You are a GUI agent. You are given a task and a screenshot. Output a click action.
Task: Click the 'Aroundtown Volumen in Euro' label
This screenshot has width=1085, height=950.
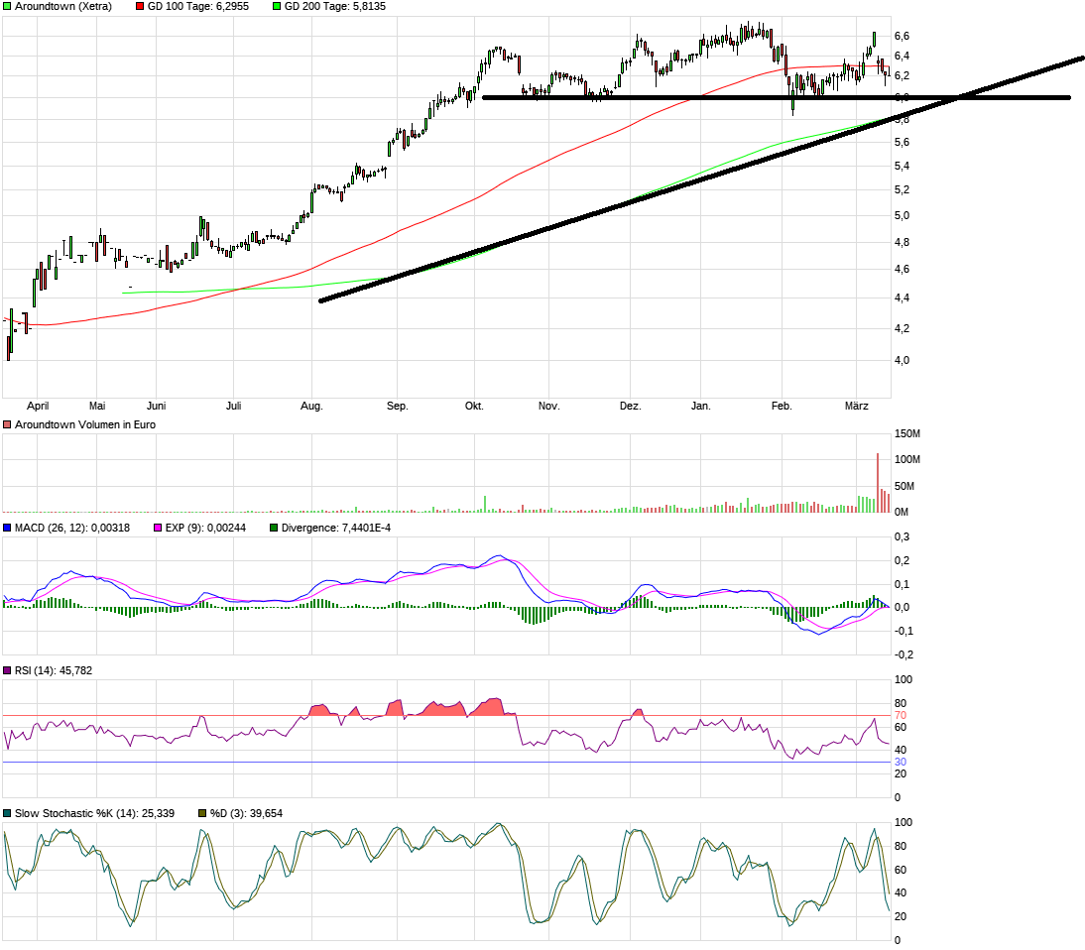pos(85,424)
